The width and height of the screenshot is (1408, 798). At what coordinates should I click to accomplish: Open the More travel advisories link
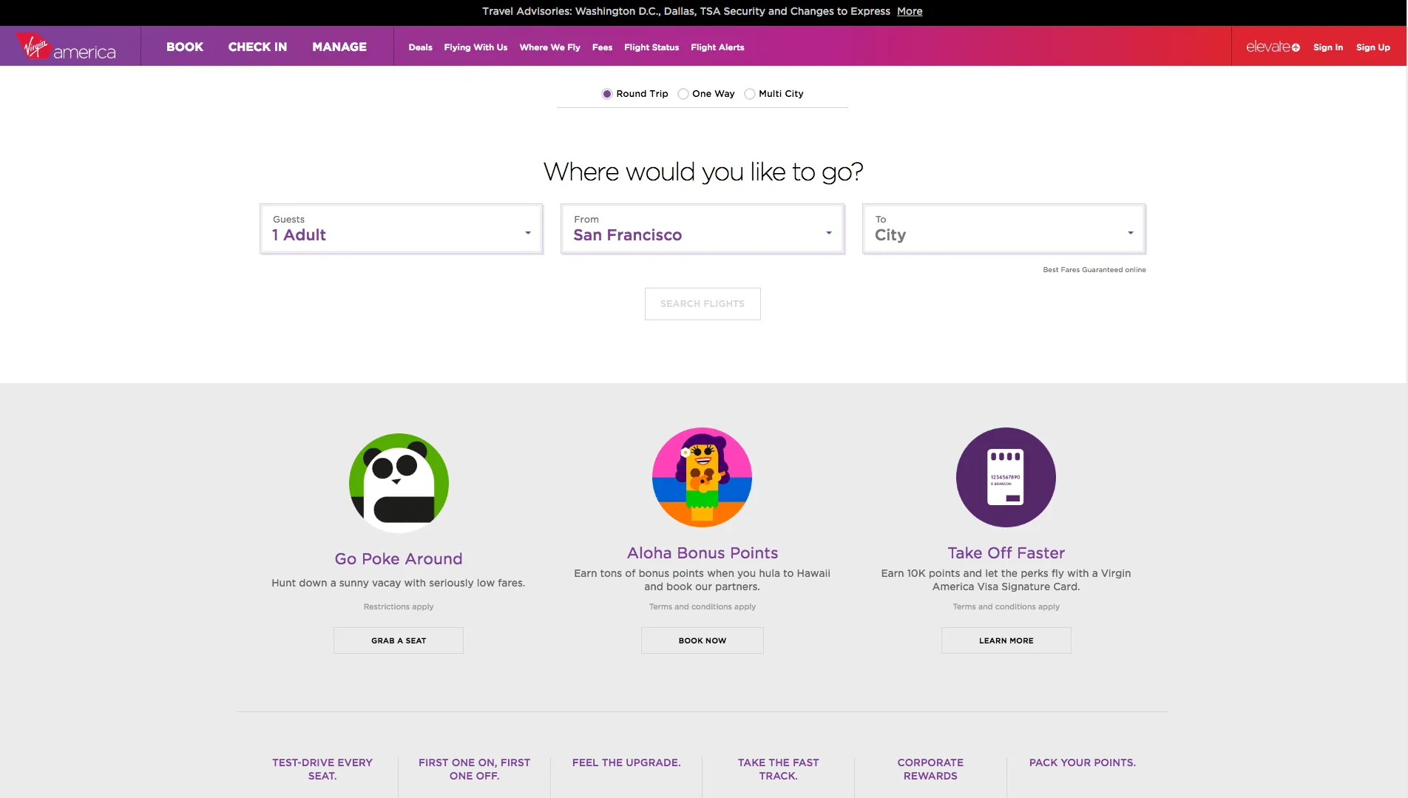(x=910, y=11)
